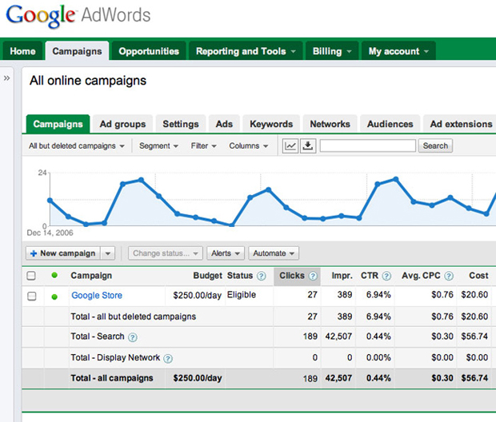Sort by the Cost column header
This screenshot has height=422, width=496.
click(478, 276)
